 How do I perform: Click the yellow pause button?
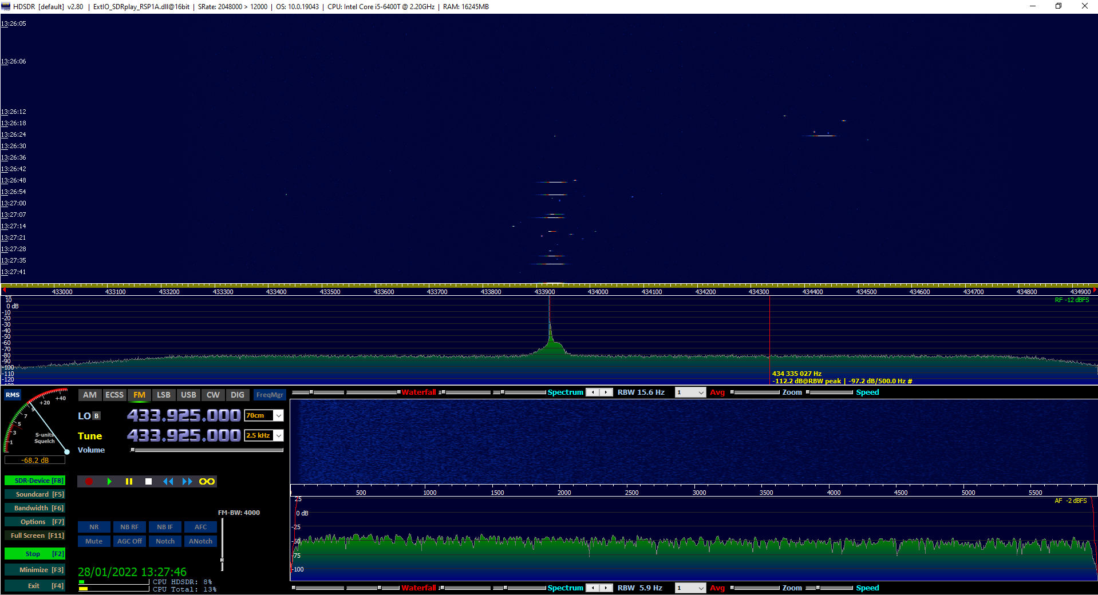click(129, 482)
